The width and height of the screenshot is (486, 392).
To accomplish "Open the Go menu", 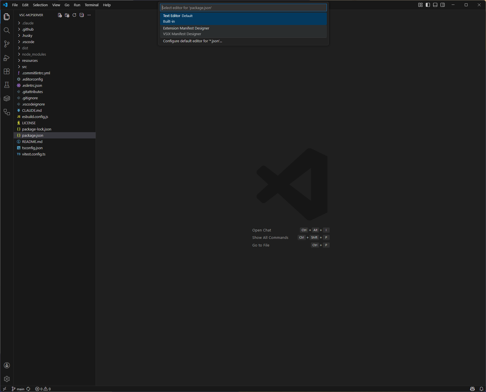I will click(67, 5).
